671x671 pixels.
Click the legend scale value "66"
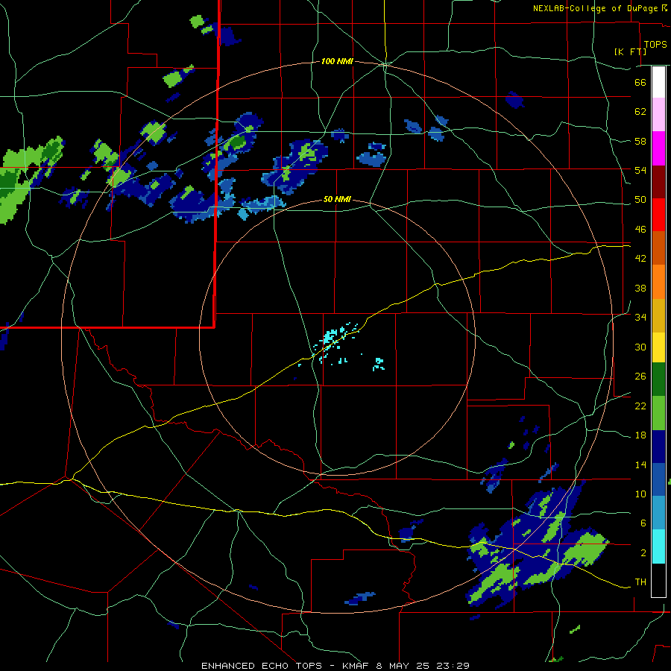tap(640, 82)
